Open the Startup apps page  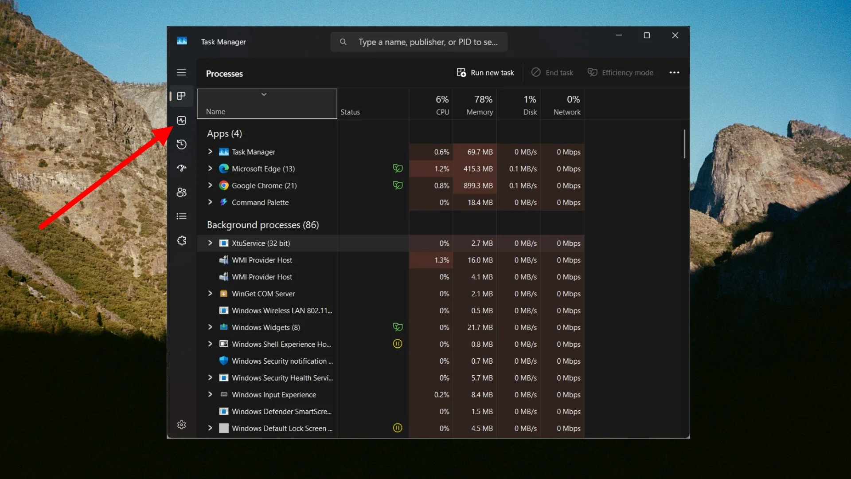181,168
